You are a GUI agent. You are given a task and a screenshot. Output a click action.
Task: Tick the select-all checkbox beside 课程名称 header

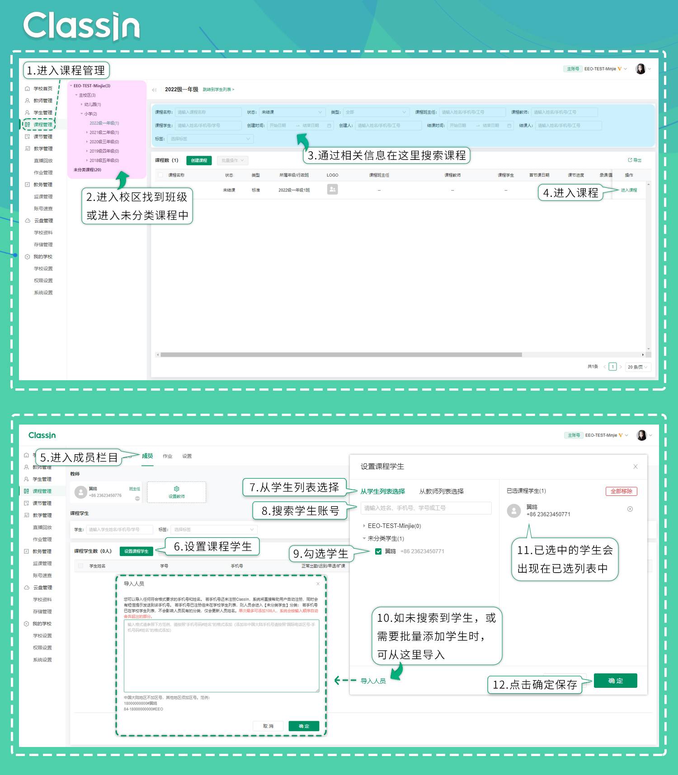click(160, 175)
